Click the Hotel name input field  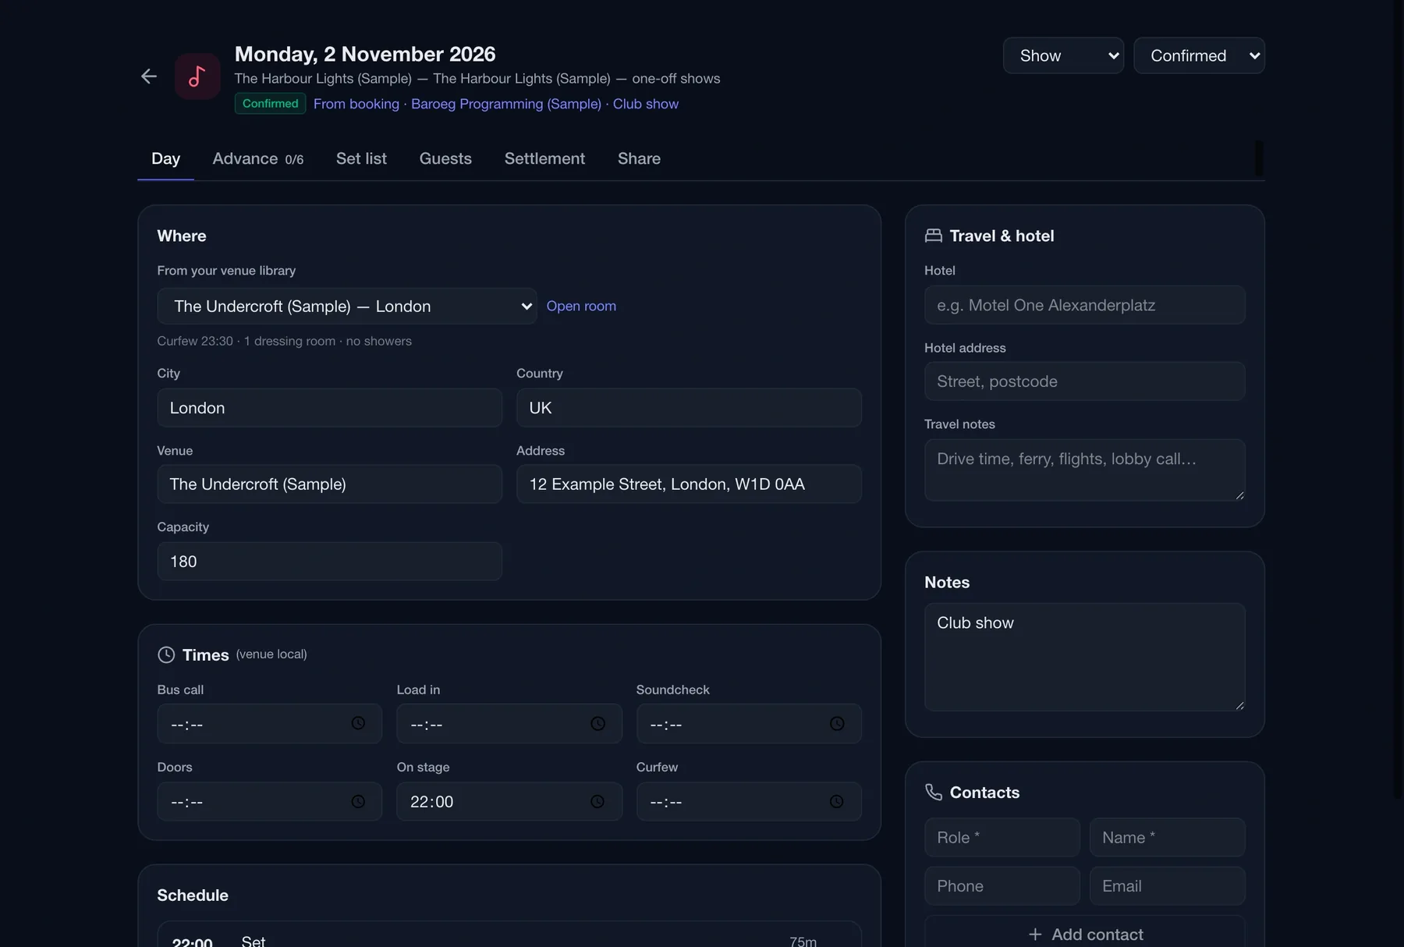[x=1085, y=305]
